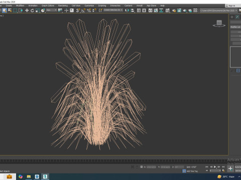Screen dimensions: 241x180
Task: Toggle Percent Snap
Action: tap(89, 10)
